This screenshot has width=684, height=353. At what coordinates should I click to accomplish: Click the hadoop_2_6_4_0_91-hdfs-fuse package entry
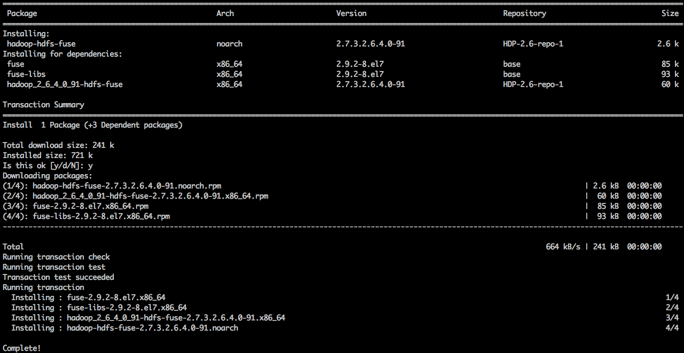point(62,84)
